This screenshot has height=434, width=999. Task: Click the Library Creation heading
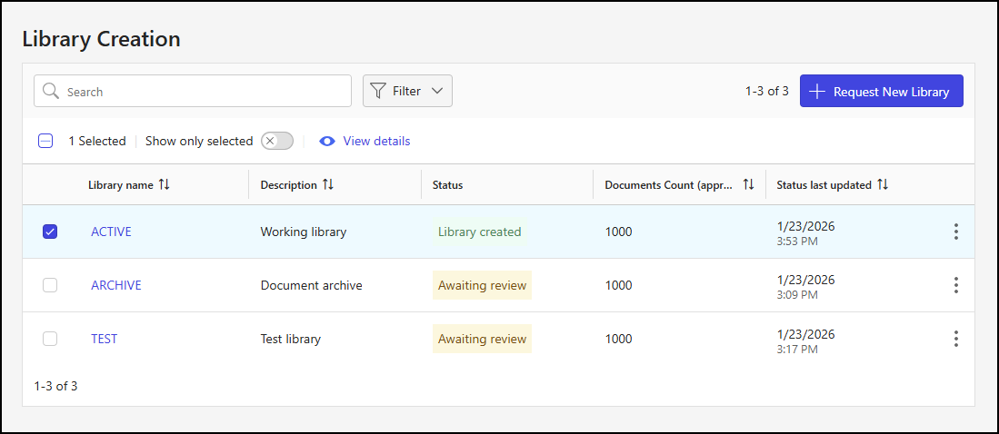pyautogui.click(x=101, y=39)
